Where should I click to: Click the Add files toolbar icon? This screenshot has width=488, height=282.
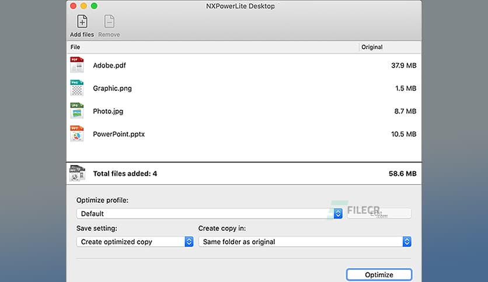pos(82,22)
